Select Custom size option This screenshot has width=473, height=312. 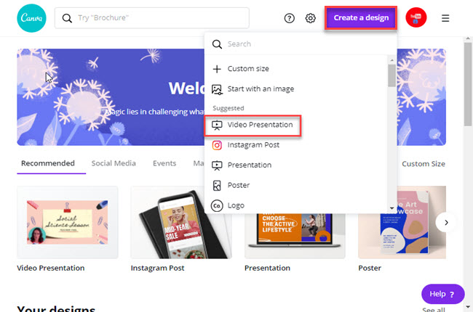(247, 69)
